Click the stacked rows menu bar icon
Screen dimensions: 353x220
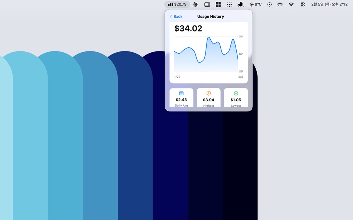[207, 4]
